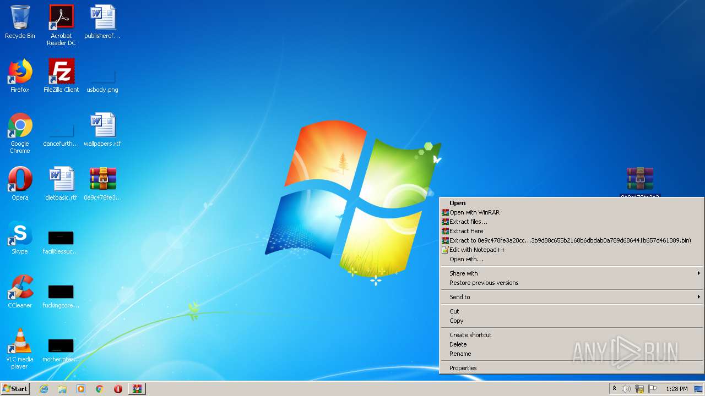Select wallpapers.rtf document
This screenshot has width=705, height=396.
[x=102, y=130]
